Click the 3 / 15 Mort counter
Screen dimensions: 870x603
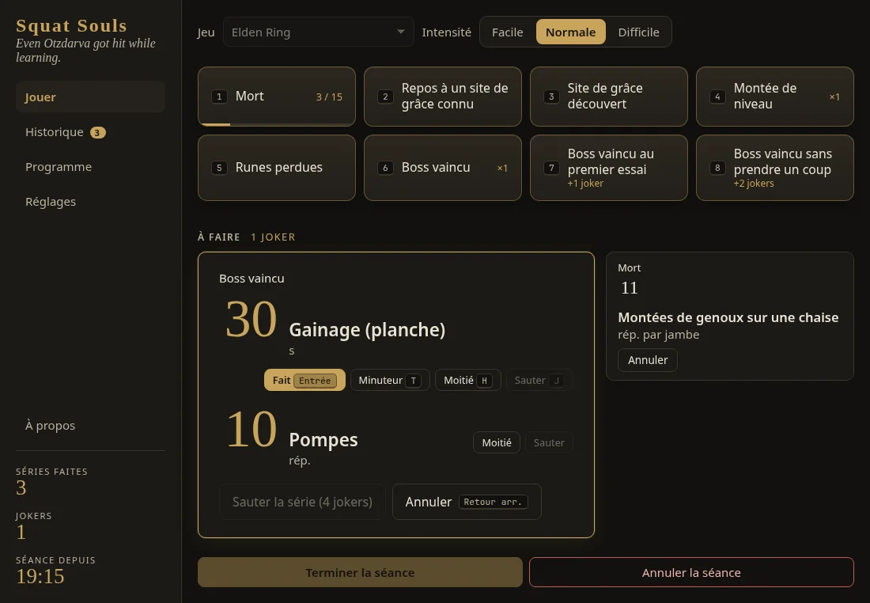(x=329, y=97)
